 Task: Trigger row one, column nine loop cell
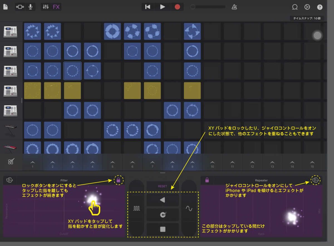click(192, 31)
